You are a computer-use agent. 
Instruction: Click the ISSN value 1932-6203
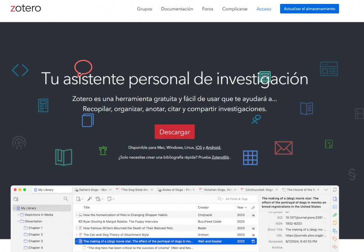(294, 224)
